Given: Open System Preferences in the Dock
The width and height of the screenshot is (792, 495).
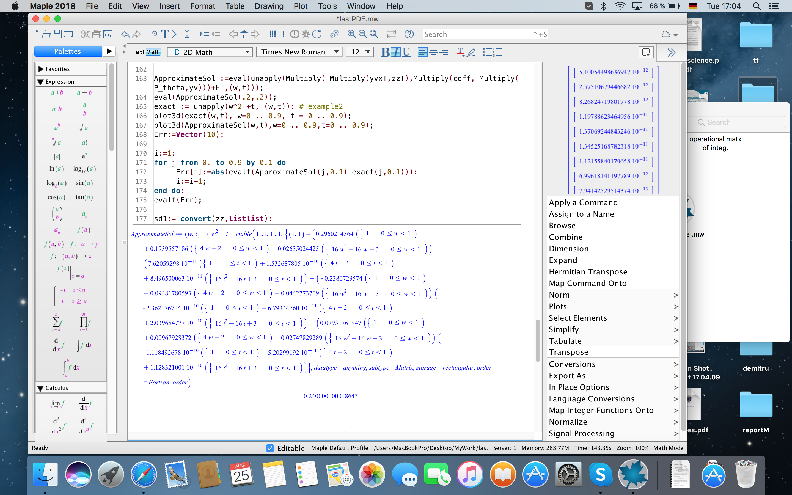Looking at the screenshot, I should pos(568,474).
